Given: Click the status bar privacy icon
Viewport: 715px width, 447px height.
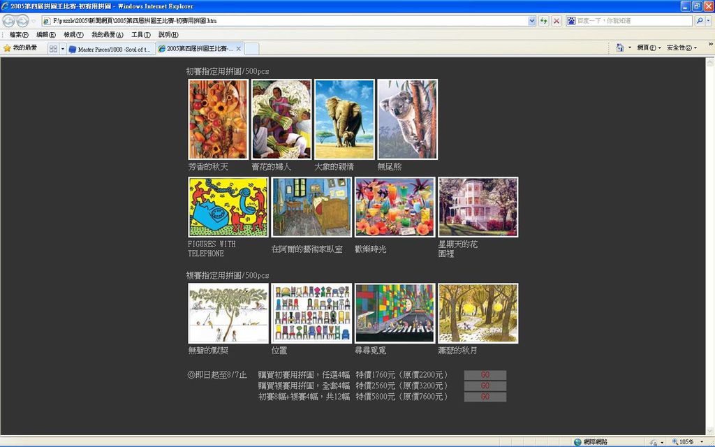Looking at the screenshot, I should (654, 442).
